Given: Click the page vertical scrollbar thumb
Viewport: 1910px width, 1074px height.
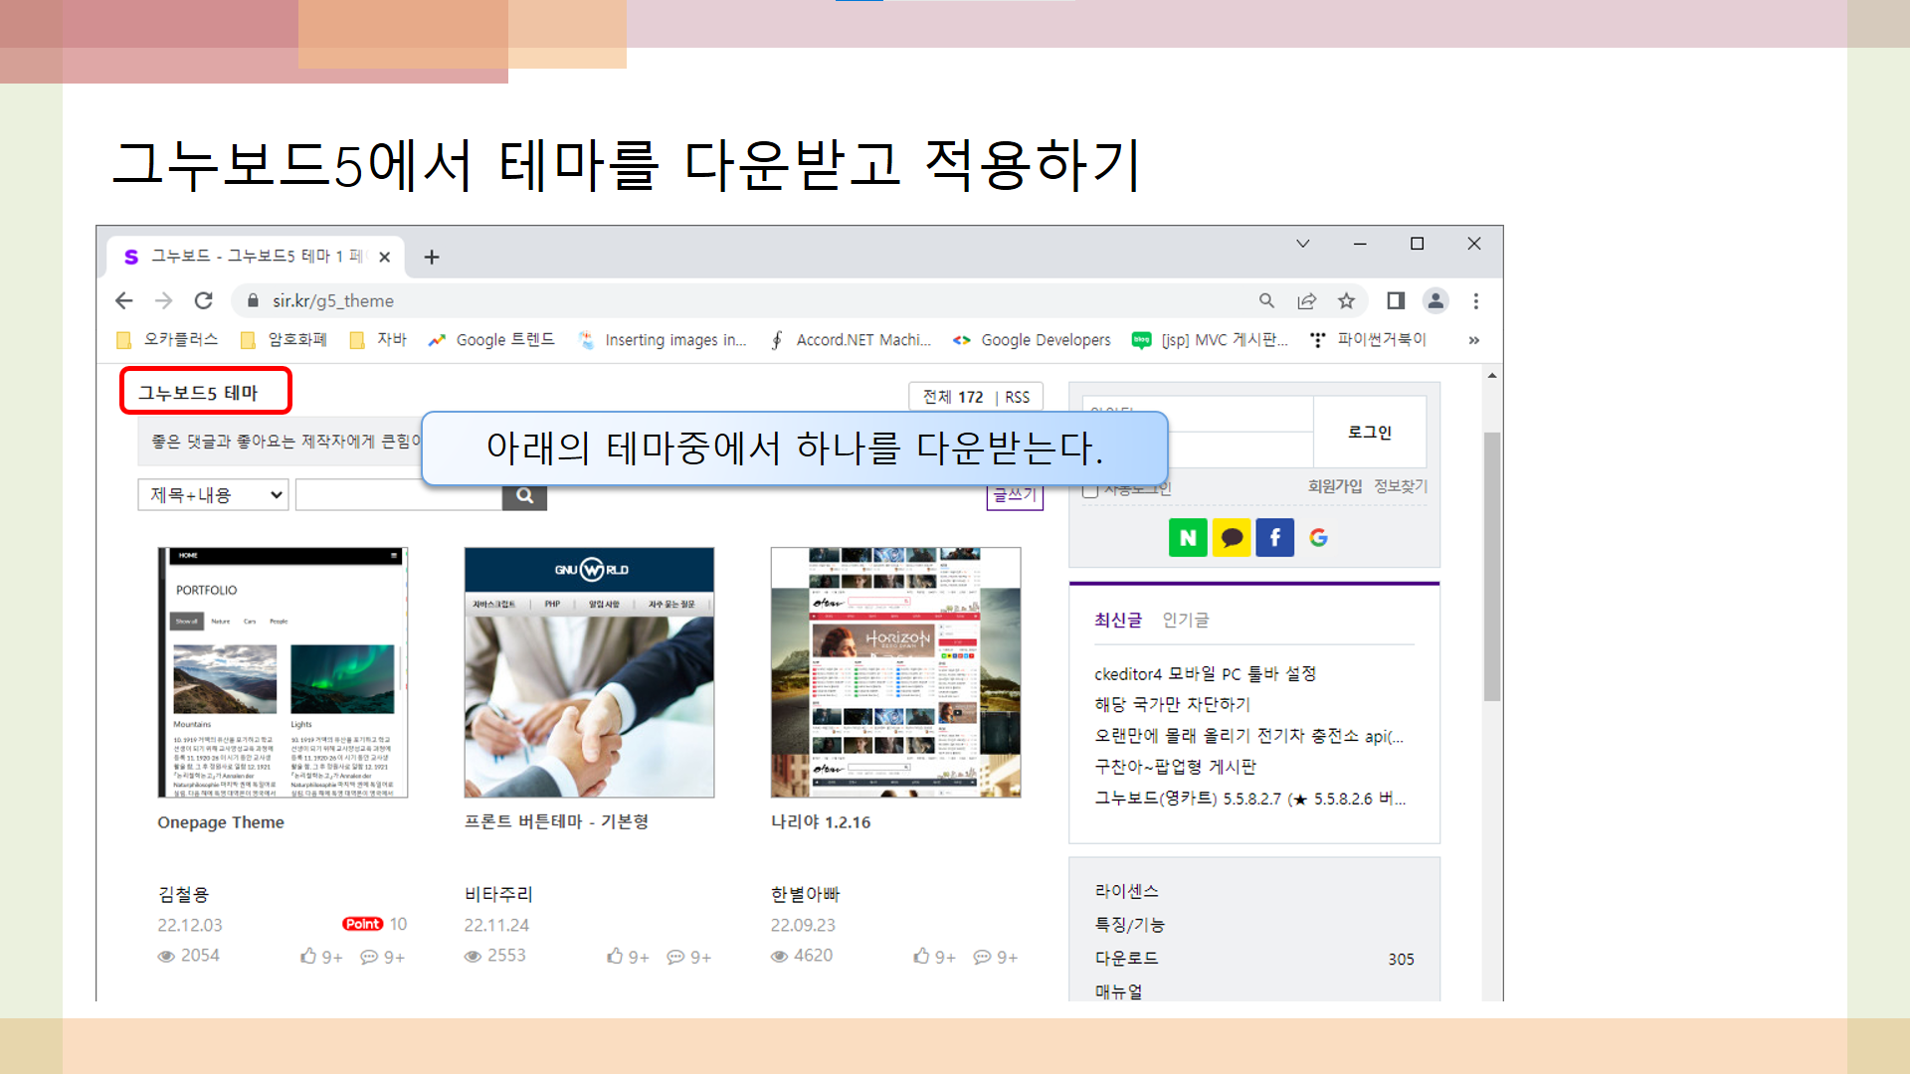Looking at the screenshot, I should point(1491,567).
